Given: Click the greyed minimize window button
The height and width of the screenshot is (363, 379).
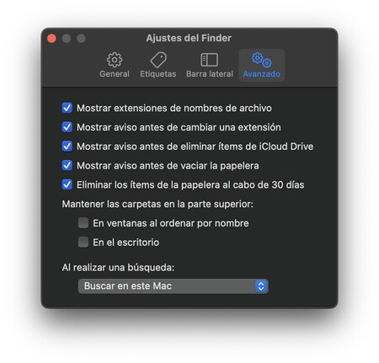Looking at the screenshot, I should tap(67, 39).
